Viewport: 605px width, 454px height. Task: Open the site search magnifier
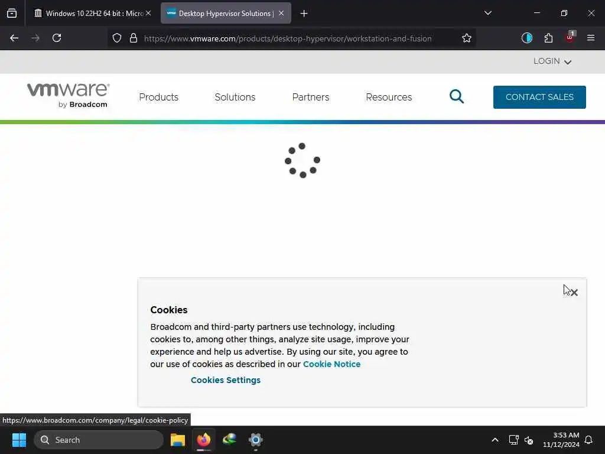point(457,96)
